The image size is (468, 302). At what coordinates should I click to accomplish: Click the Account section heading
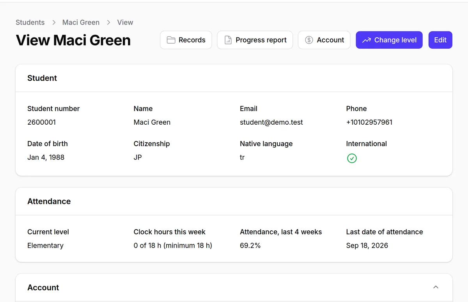[43, 288]
